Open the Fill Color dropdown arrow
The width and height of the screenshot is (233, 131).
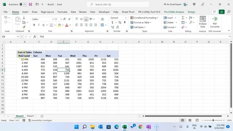click(63, 25)
